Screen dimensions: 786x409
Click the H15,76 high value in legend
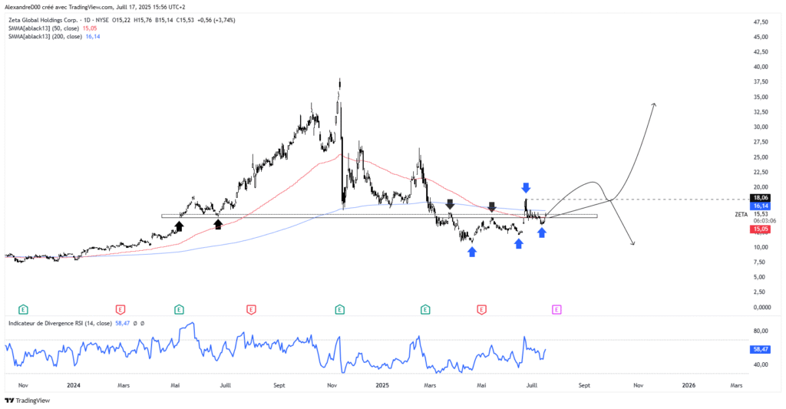click(143, 20)
